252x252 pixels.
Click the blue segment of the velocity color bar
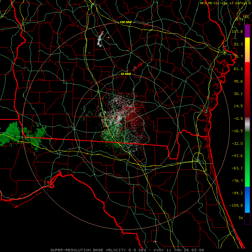click(x=247, y=200)
